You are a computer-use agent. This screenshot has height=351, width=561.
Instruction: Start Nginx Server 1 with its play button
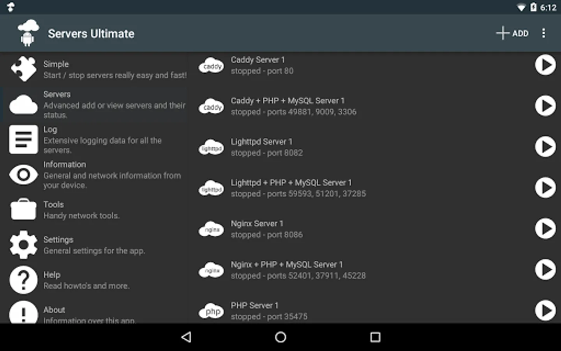click(x=545, y=229)
